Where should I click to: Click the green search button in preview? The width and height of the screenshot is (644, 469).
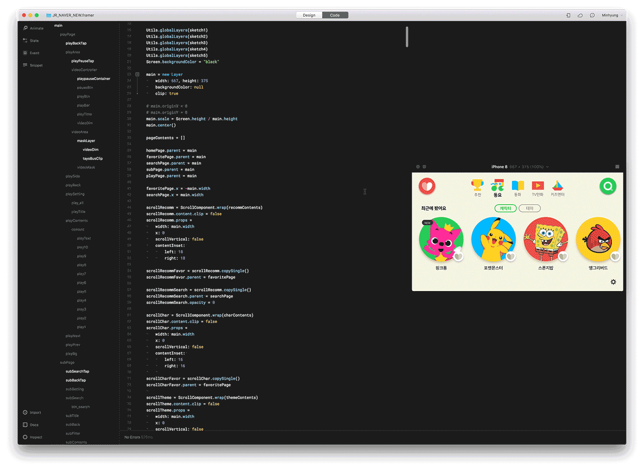pos(608,186)
